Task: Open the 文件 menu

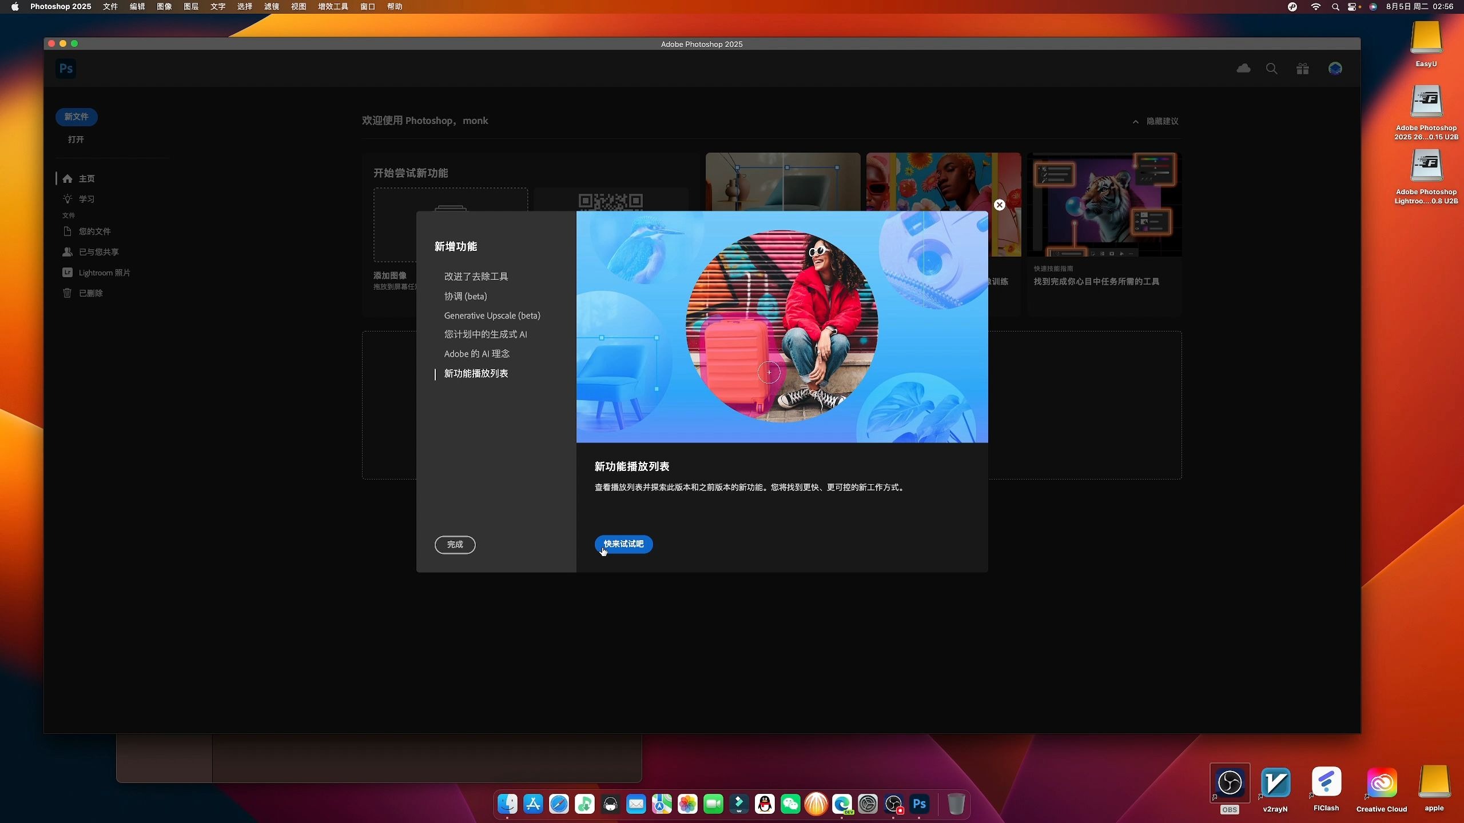Action: 110,7
